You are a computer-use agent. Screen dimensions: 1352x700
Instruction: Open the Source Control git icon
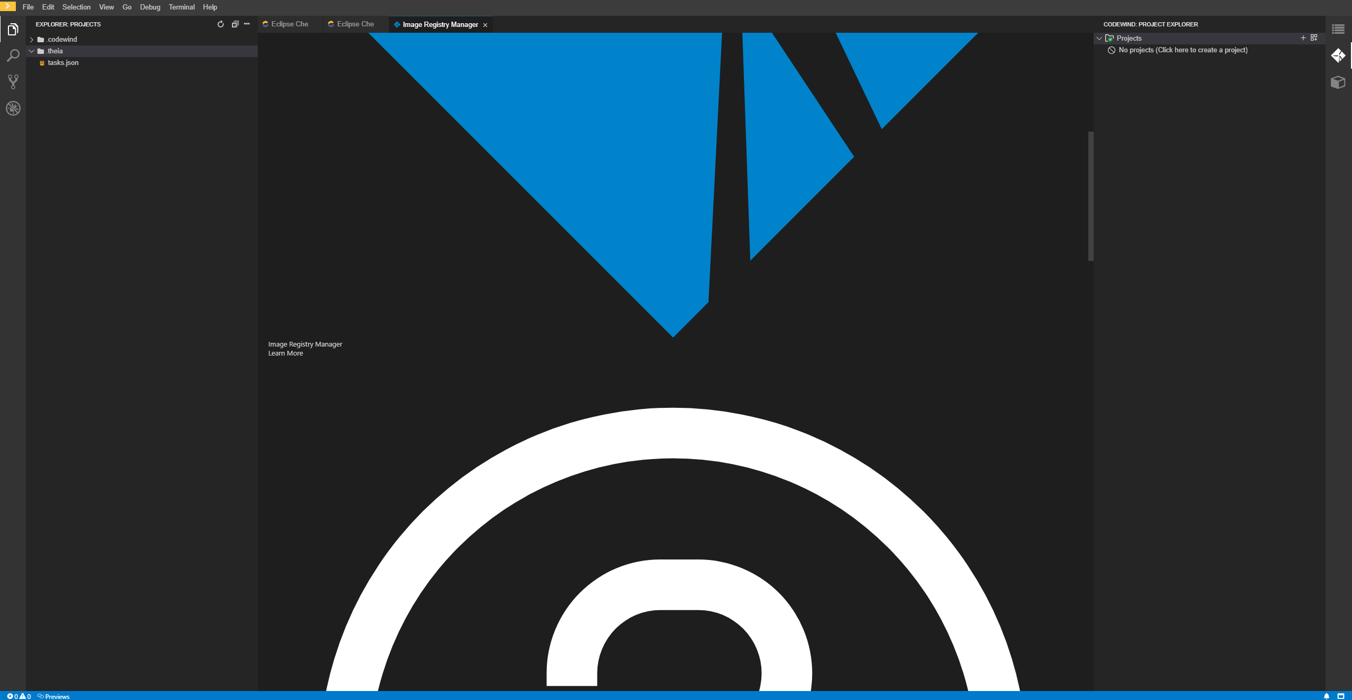[13, 82]
